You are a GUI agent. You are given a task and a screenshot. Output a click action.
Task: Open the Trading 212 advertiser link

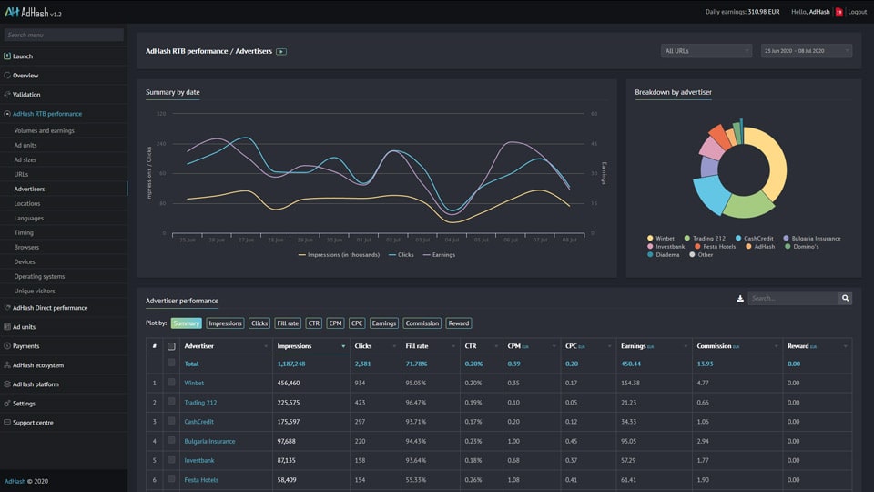[x=200, y=403]
